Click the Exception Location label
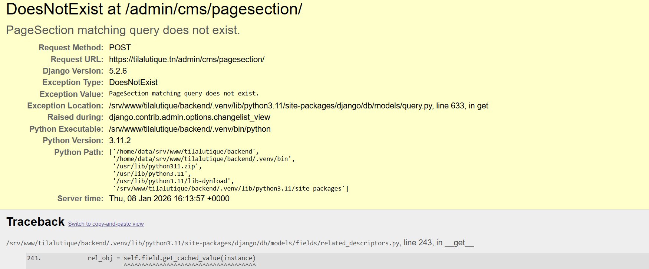This screenshot has width=649, height=269. click(x=65, y=106)
